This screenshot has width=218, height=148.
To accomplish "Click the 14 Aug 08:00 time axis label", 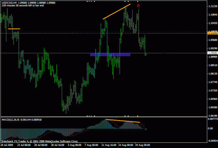I will pos(126,145).
